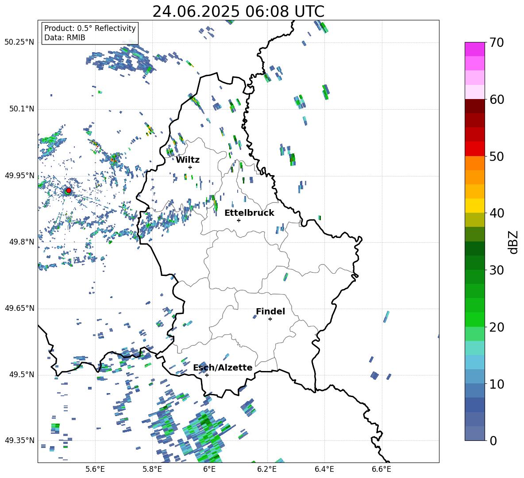This screenshot has width=524, height=478.
Task: Click the 10 value on colorbar
Action: (497, 384)
